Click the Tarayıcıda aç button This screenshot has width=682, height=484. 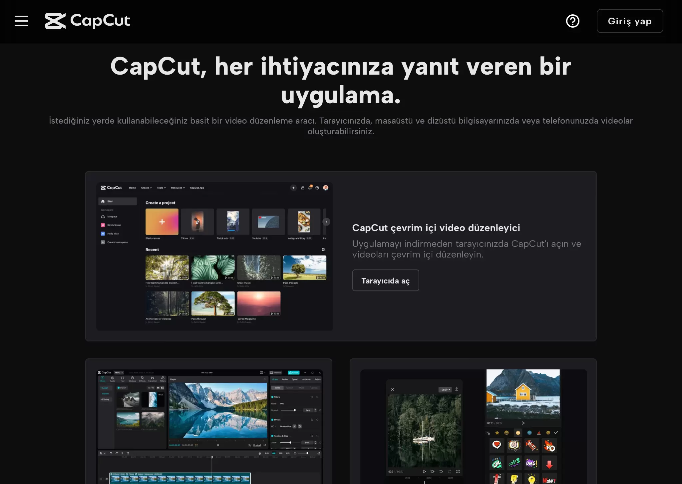386,280
